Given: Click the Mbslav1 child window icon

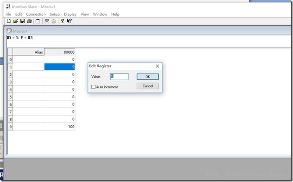Looking at the screenshot, I should 9,31.
